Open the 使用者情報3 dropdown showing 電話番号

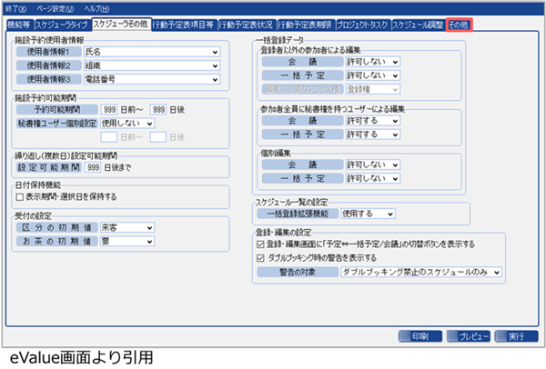pyautogui.click(x=150, y=81)
